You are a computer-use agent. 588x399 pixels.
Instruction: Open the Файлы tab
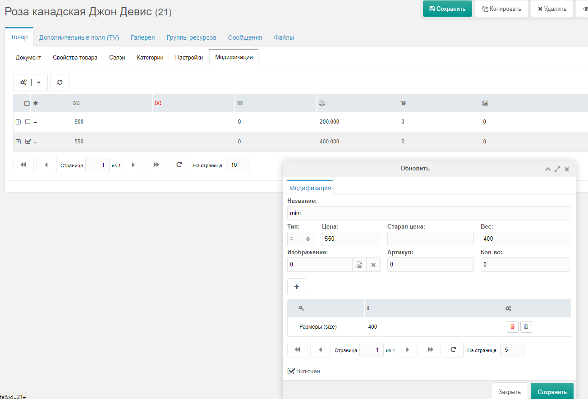pyautogui.click(x=284, y=37)
